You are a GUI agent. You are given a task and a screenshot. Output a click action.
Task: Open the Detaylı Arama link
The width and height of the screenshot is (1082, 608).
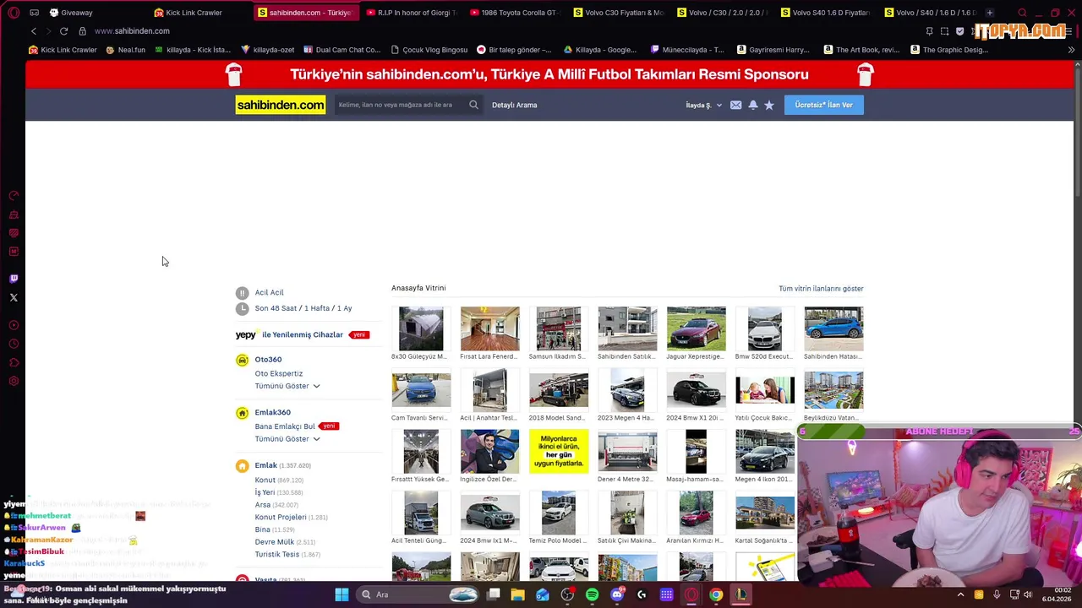(x=514, y=106)
